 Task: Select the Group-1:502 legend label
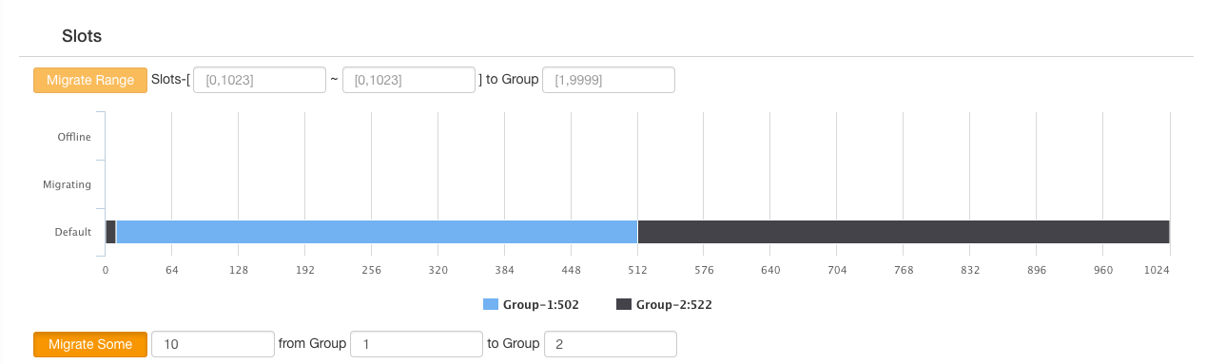541,305
